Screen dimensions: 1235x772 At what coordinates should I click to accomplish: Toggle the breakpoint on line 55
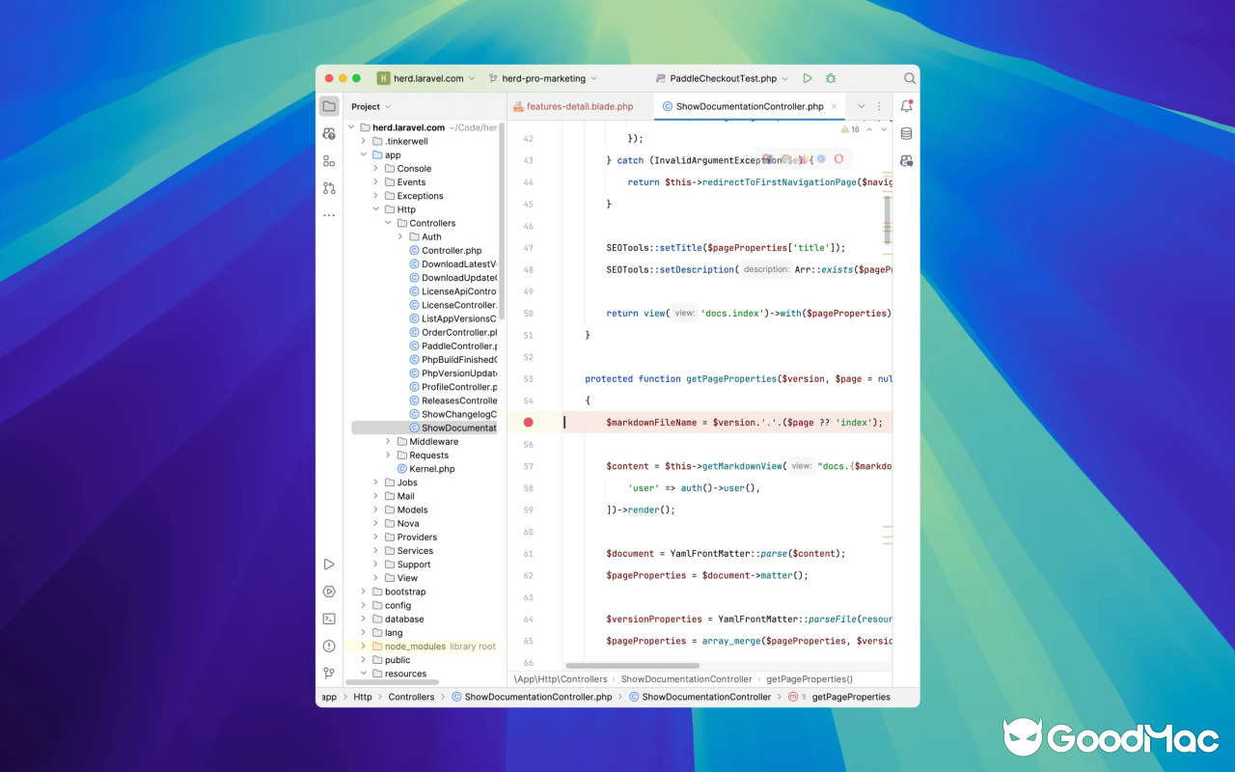click(x=527, y=422)
